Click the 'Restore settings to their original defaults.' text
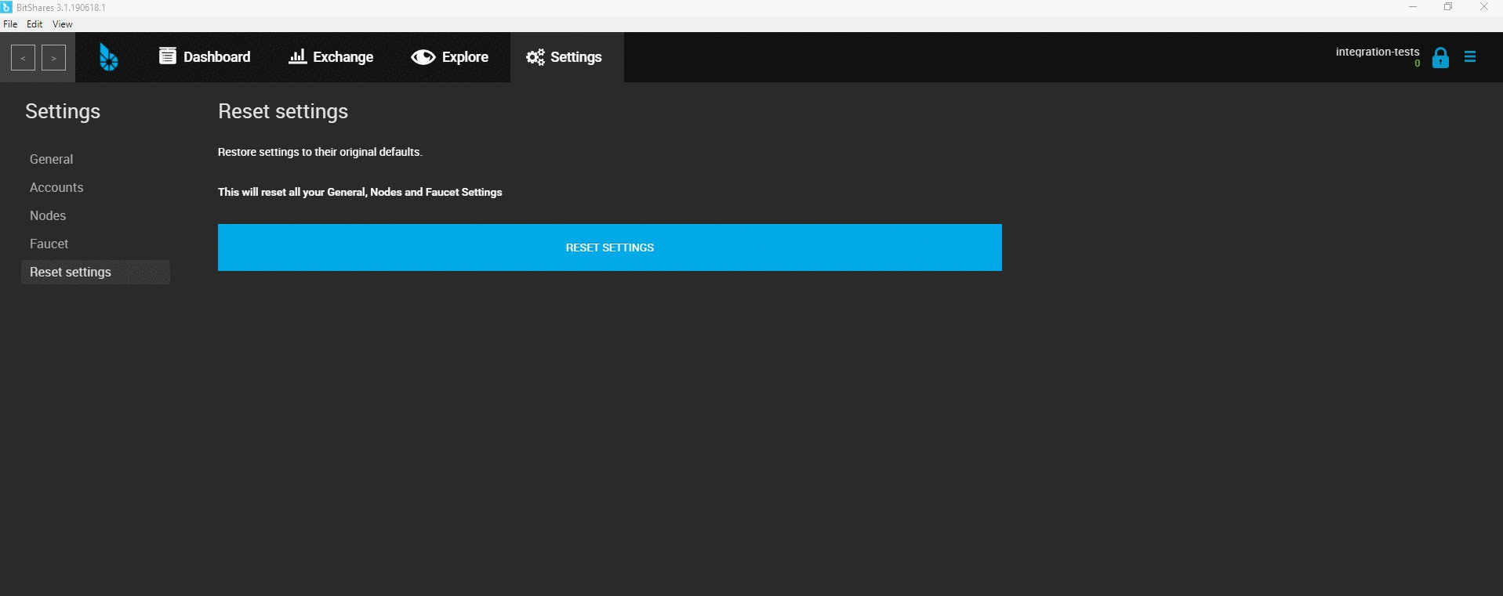This screenshot has height=596, width=1503. (320, 152)
